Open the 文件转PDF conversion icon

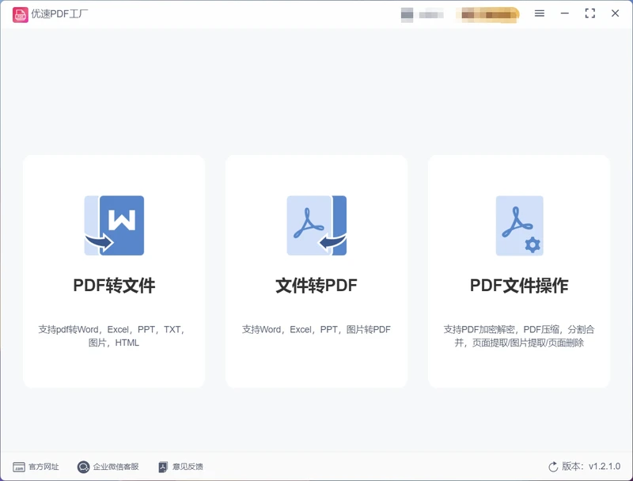317,225
